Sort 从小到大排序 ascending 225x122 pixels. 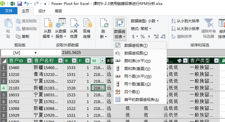coord(185,21)
